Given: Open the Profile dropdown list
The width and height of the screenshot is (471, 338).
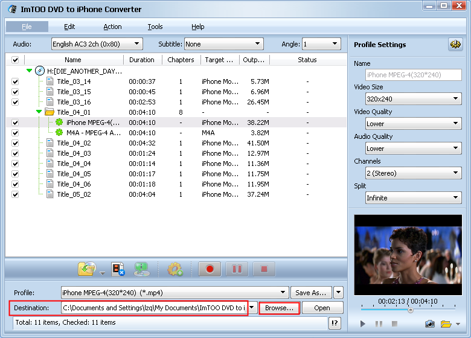Looking at the screenshot, I should point(175,292).
